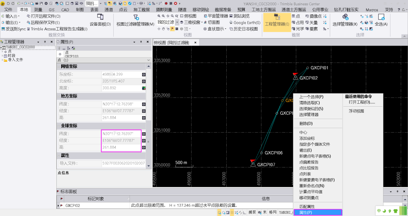Expand the 点 node in project tree
408x216 pixels.
(x=2, y=51)
